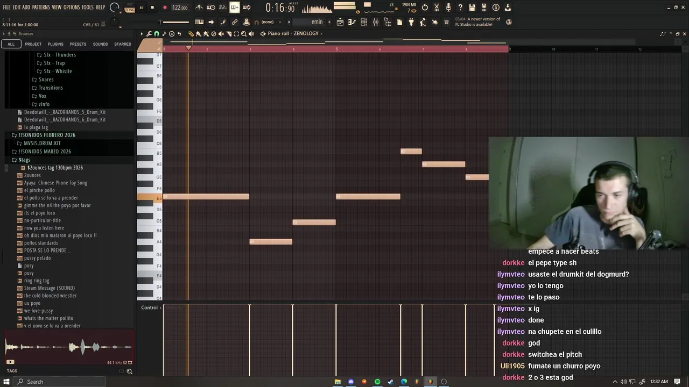Select the piano roll mute tool
This screenshot has height=387, width=689.
tap(221, 34)
